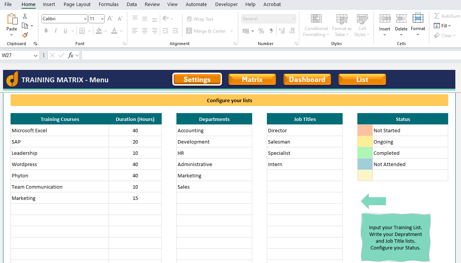Click the Format Painter brush icon
Image resolution: width=461 pixels, height=263 pixels.
coord(25,35)
